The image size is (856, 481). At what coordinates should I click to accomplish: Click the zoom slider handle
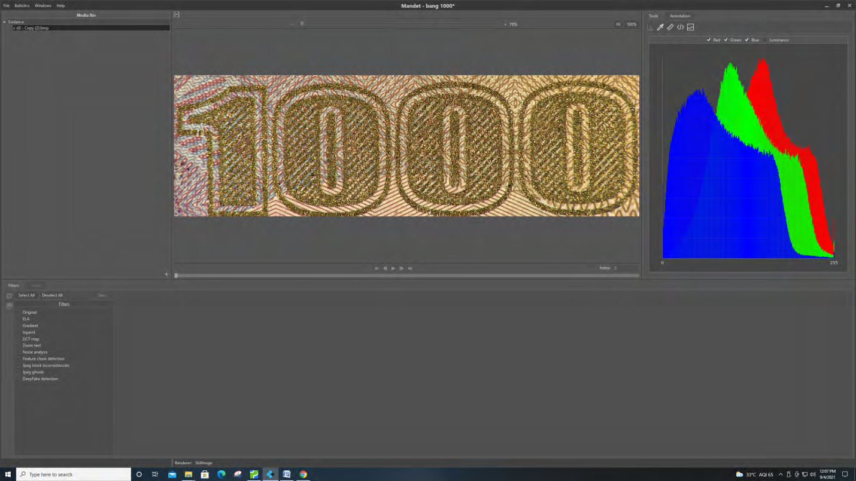[x=302, y=24]
